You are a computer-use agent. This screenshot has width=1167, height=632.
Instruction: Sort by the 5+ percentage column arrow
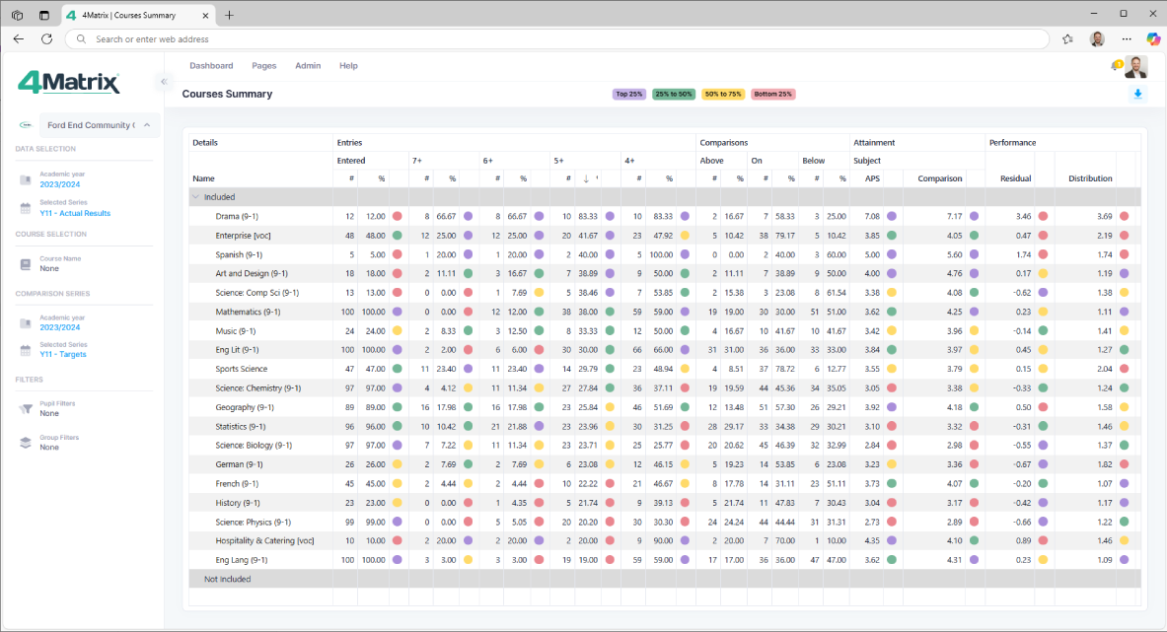coord(586,178)
